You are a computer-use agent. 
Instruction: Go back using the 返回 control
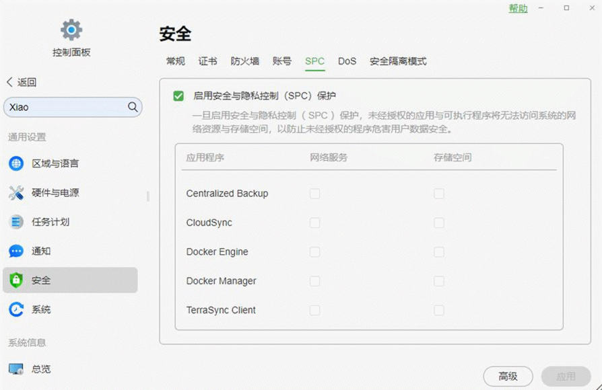(x=20, y=81)
